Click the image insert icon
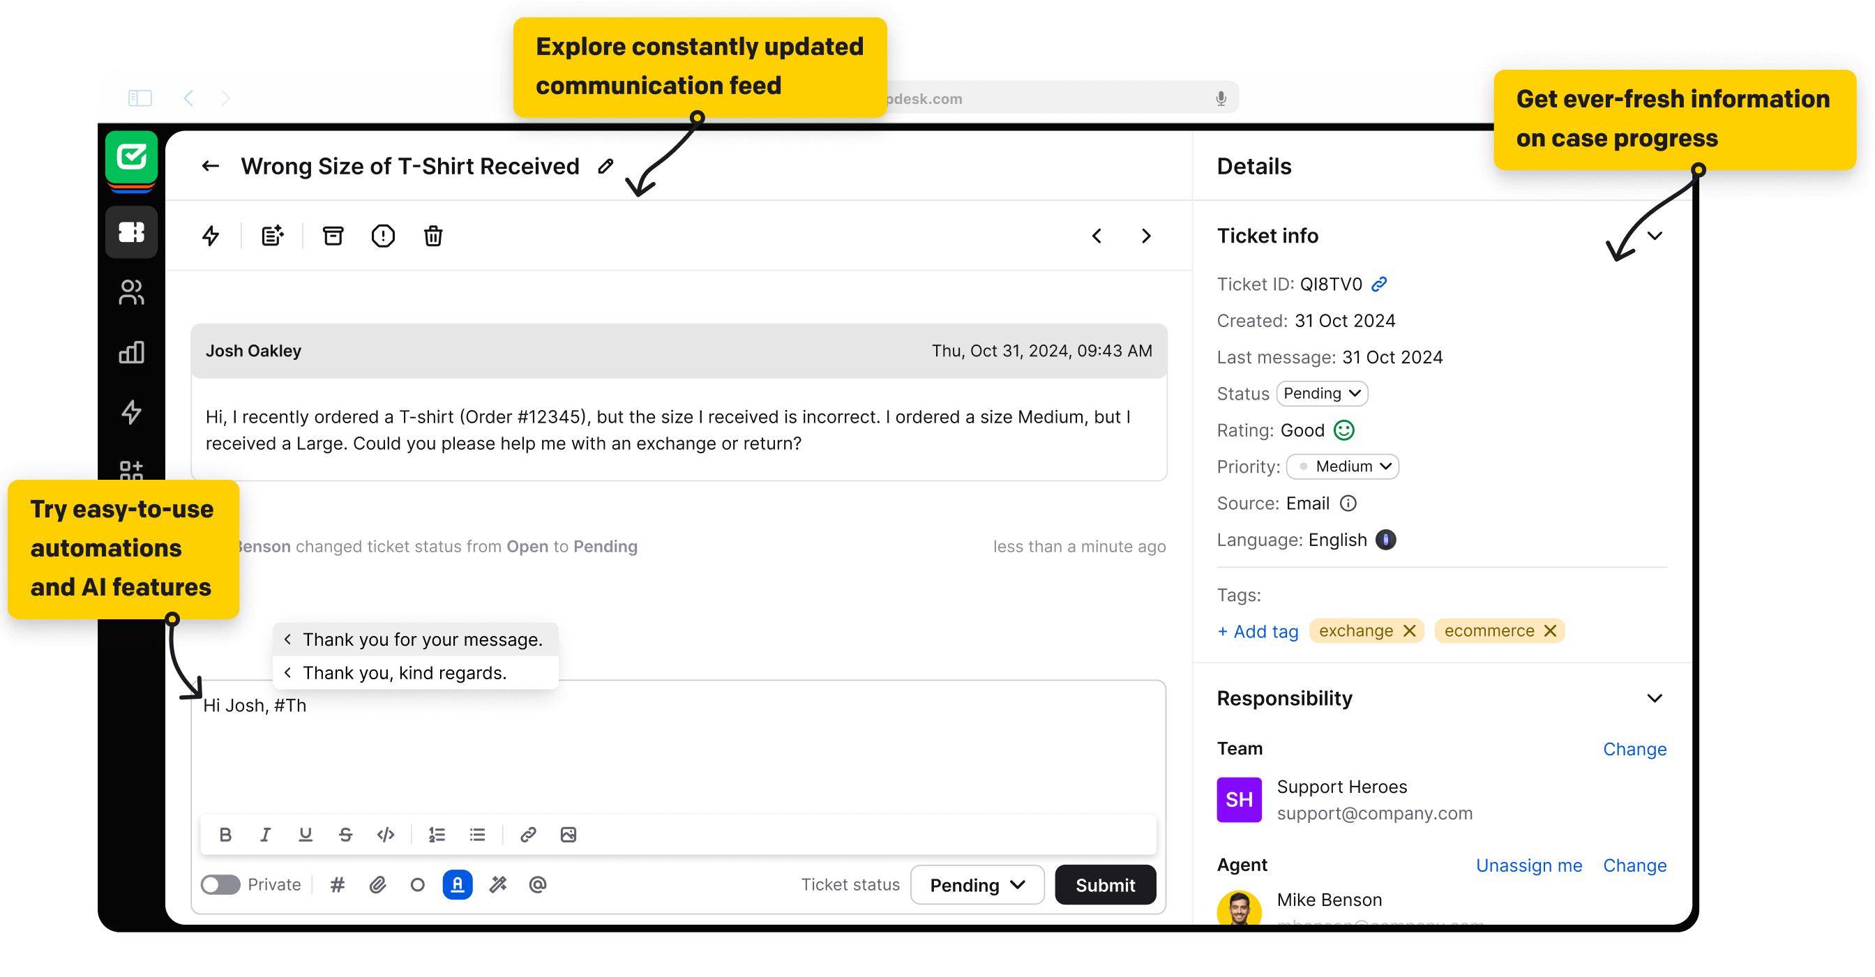The height and width of the screenshot is (977, 1875). (568, 833)
